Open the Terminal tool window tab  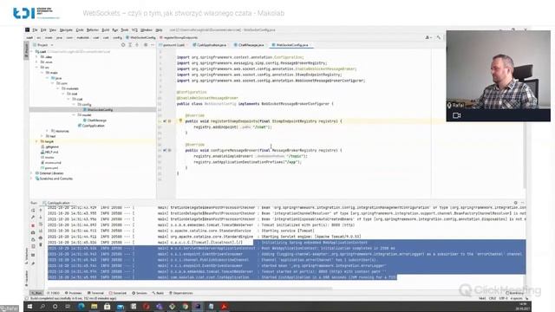point(95,293)
